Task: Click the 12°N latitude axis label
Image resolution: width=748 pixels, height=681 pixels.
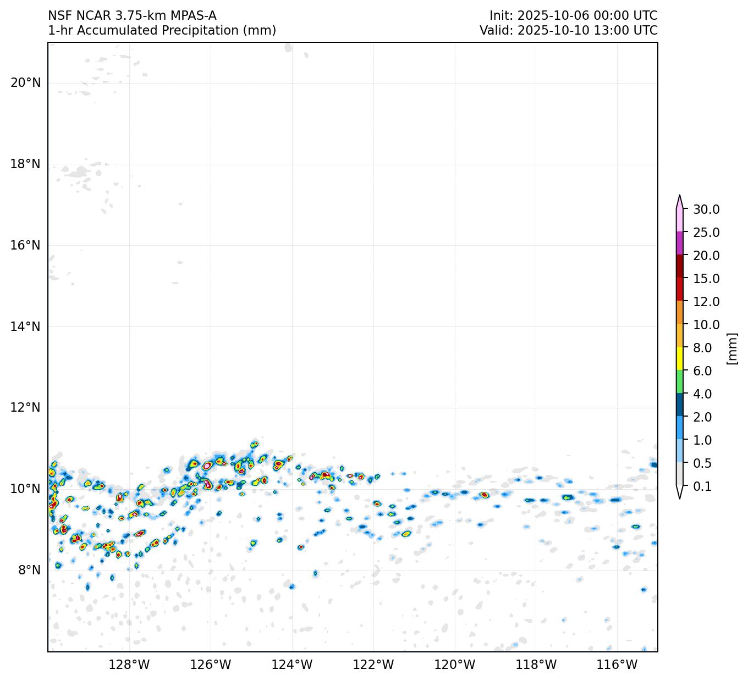Action: point(25,408)
